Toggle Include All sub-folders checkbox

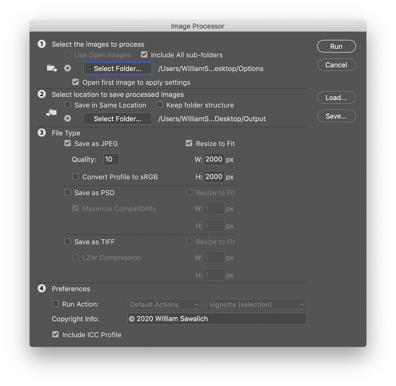(144, 55)
